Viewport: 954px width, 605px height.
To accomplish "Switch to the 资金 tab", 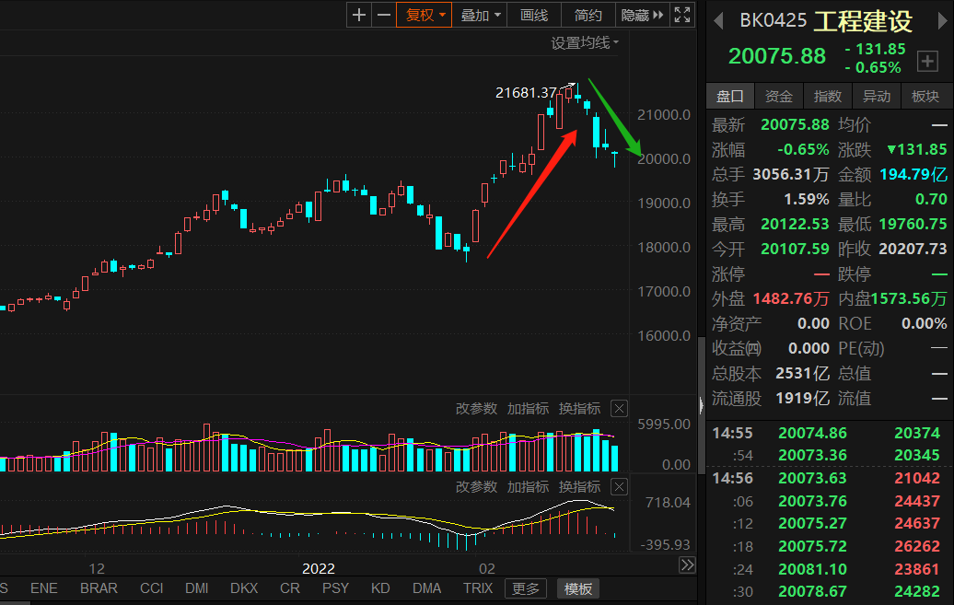I will [x=779, y=96].
